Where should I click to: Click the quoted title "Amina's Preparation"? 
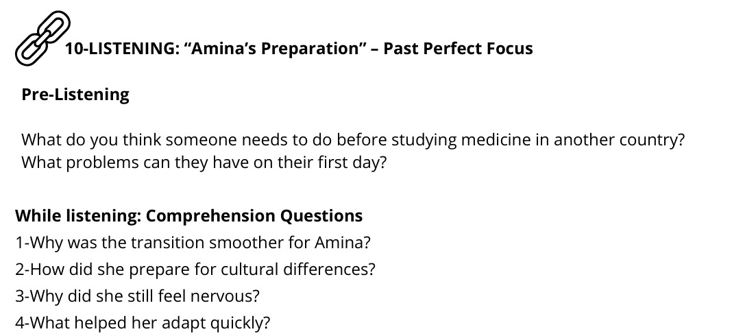(x=276, y=49)
